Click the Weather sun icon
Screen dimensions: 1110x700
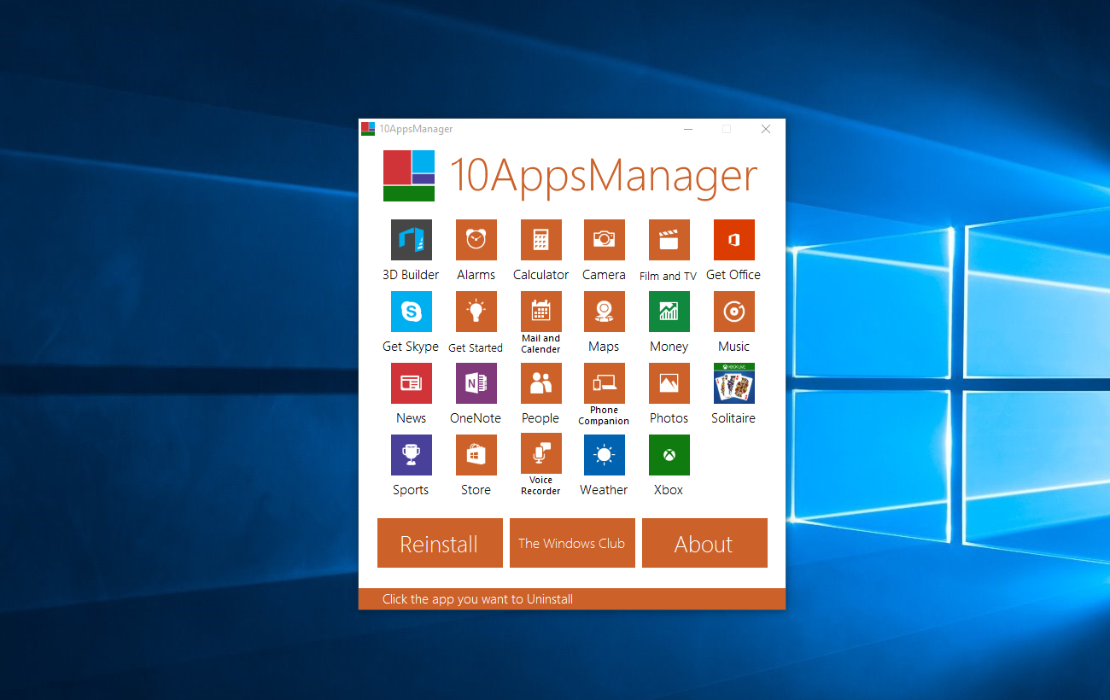(604, 455)
